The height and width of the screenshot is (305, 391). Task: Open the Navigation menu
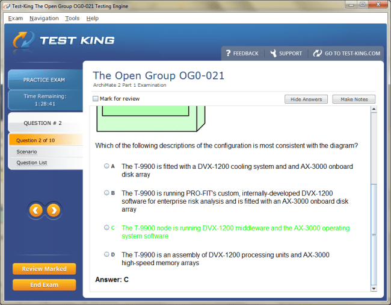coord(44,18)
